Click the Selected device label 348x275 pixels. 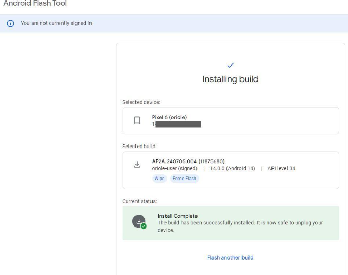pos(141,102)
